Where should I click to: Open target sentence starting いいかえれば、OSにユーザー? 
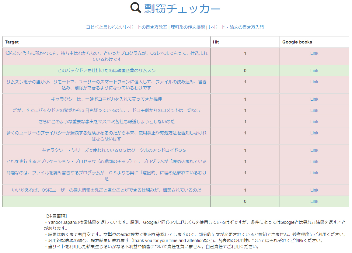(x=106, y=190)
